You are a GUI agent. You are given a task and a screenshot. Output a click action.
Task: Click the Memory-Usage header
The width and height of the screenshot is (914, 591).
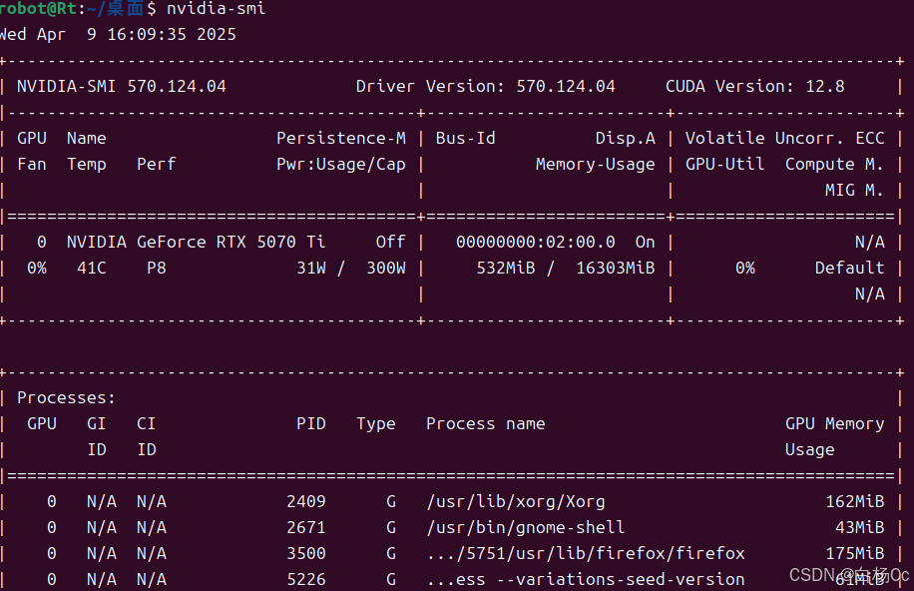595,165
